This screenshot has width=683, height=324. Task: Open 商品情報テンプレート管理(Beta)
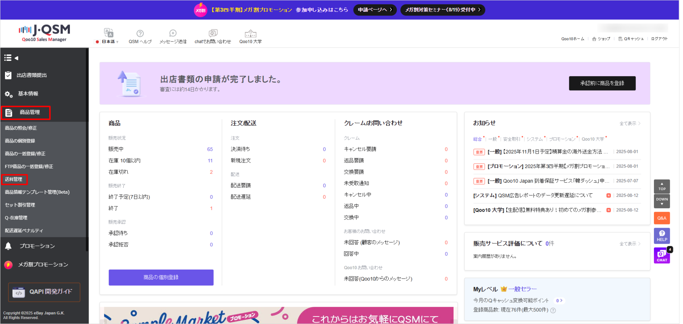coord(37,192)
